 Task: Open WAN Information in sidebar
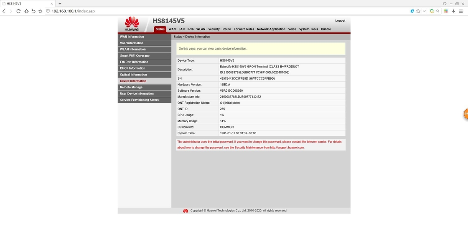click(145, 37)
